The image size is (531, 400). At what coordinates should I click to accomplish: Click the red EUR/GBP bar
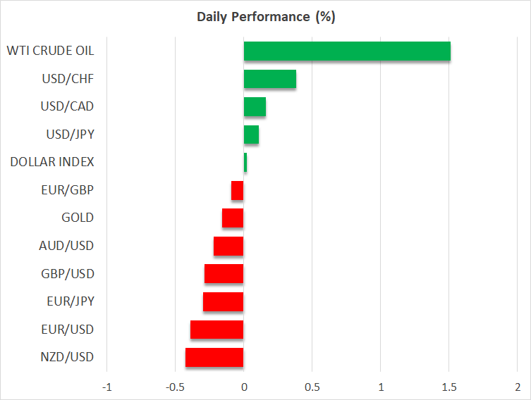click(x=238, y=190)
